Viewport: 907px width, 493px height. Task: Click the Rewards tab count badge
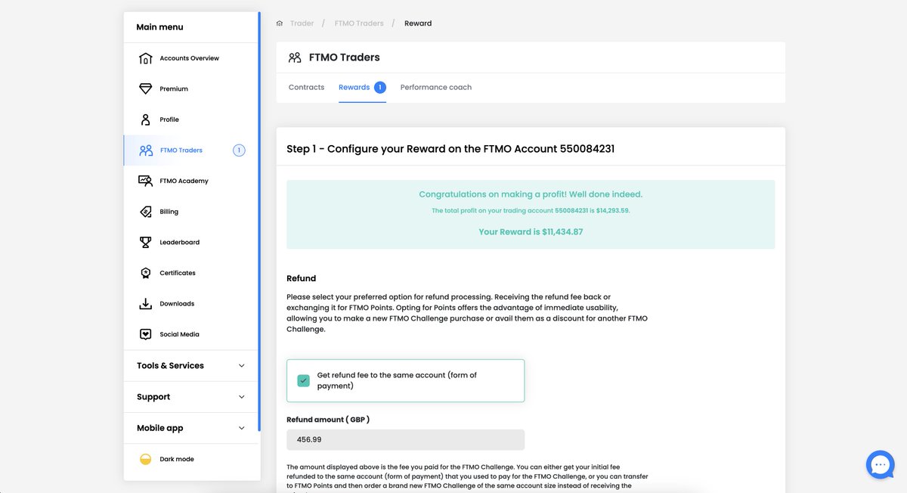click(379, 87)
